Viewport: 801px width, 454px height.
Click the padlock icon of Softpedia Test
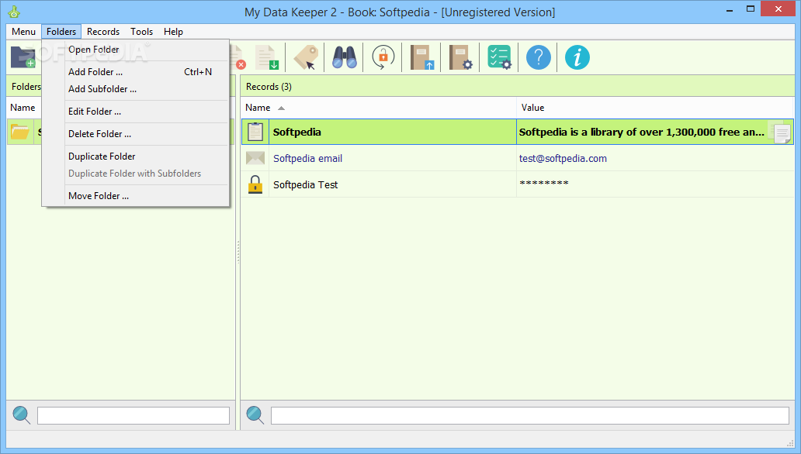pos(255,184)
